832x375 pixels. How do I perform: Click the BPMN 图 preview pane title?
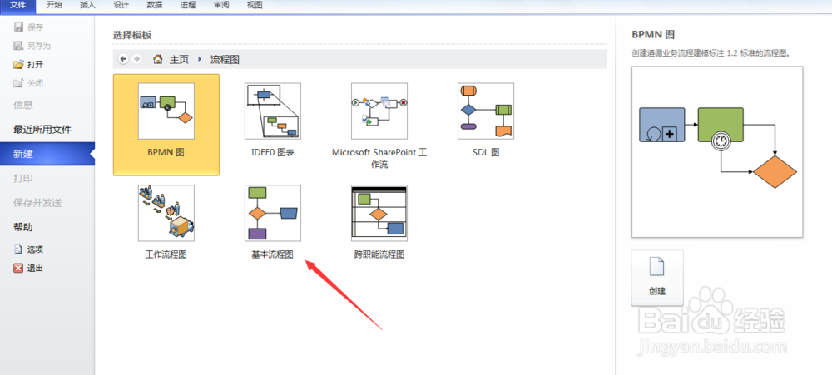[653, 35]
